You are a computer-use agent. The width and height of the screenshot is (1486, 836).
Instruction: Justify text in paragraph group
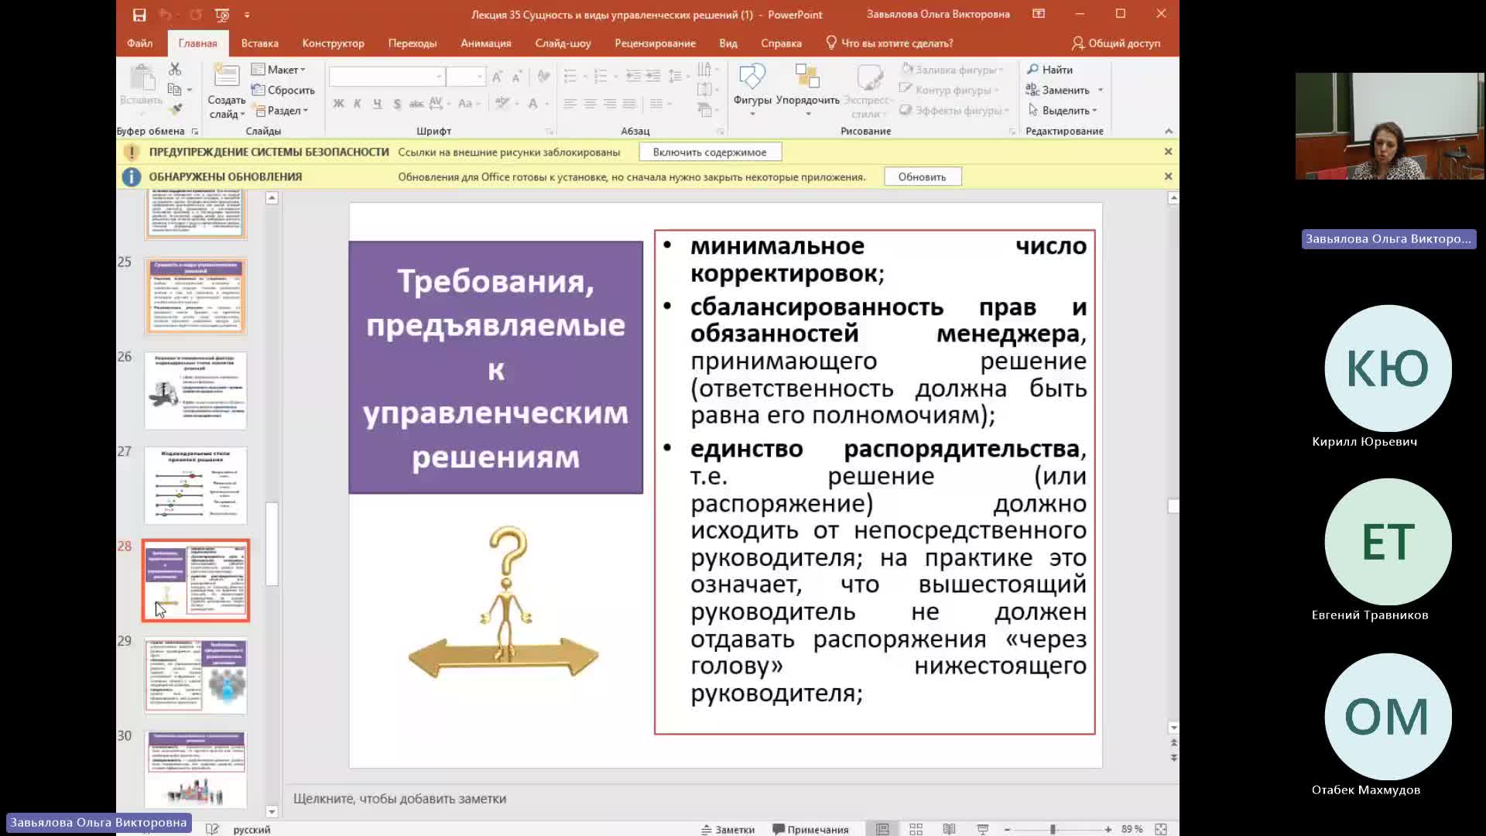pyautogui.click(x=629, y=103)
